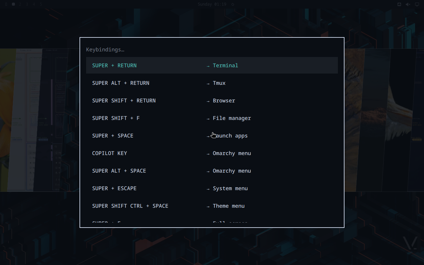The height and width of the screenshot is (265, 424).
Task: Choose the Browser keybinding row
Action: tap(212, 100)
